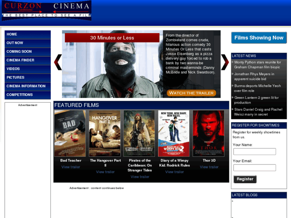Select VIDEOS in the sidebar menu

pos(28,69)
